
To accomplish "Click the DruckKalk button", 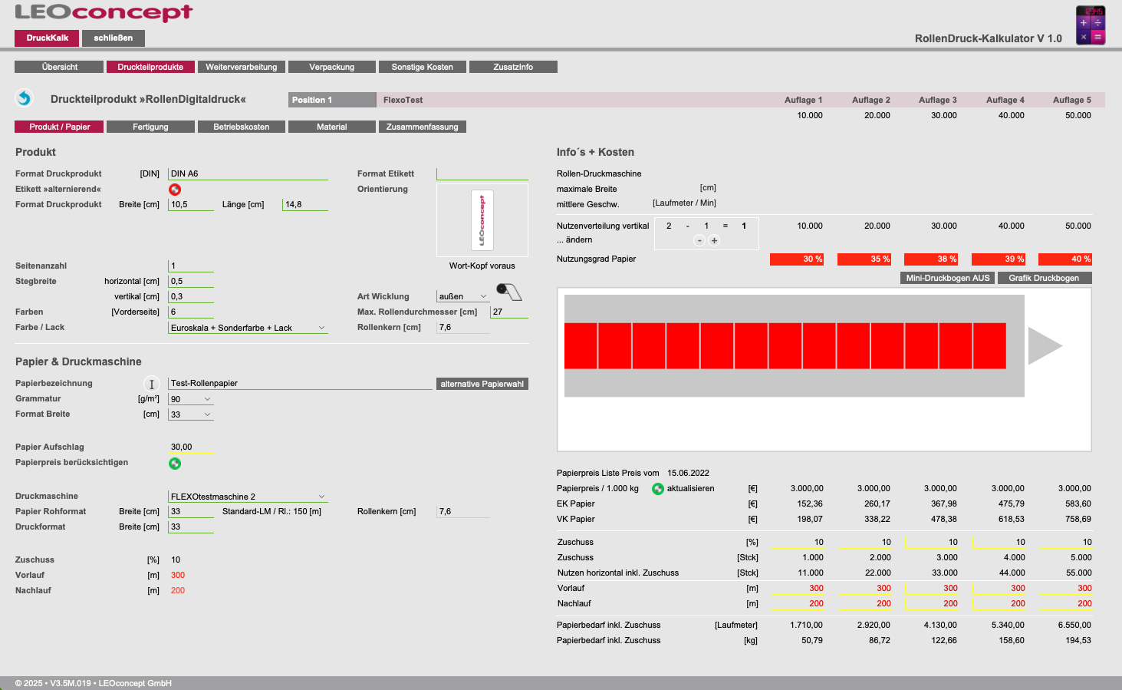I will click(47, 38).
